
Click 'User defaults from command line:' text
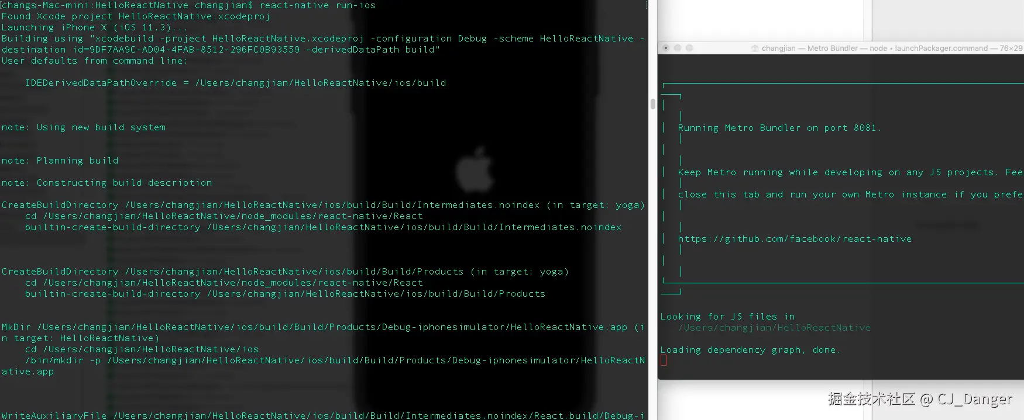tap(95, 61)
